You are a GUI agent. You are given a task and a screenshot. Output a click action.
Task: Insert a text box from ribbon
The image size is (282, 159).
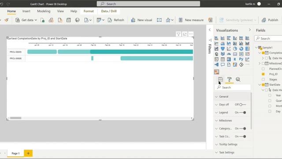coord(159,20)
